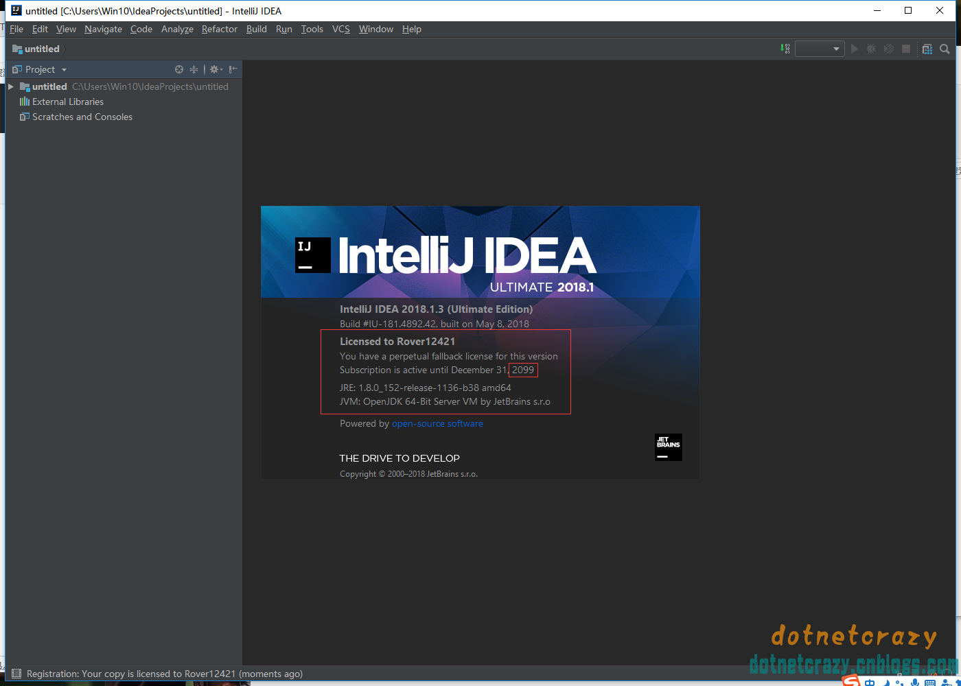The image size is (961, 686).
Task: Click the JVM OpenJDK line
Action: click(x=445, y=401)
